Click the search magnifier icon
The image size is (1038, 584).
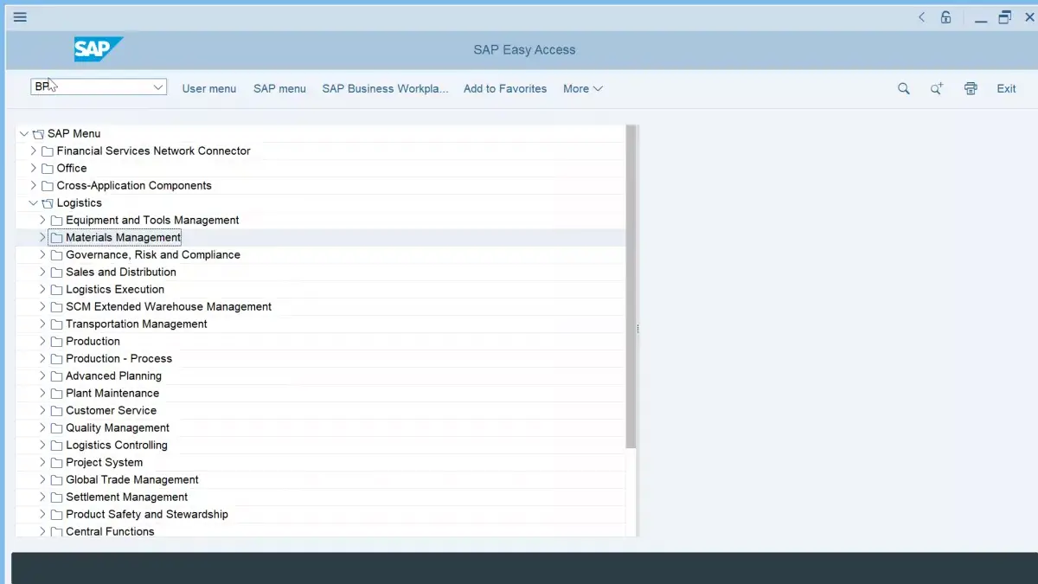(x=904, y=88)
